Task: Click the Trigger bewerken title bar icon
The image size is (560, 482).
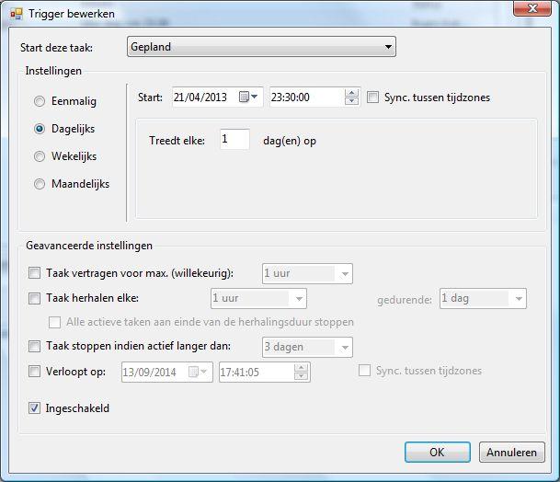Action: pos(17,14)
